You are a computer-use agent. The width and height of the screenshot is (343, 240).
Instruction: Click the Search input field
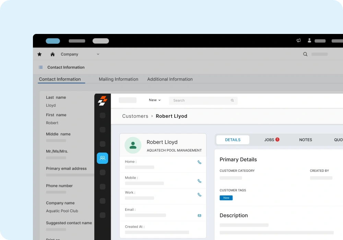[201, 100]
